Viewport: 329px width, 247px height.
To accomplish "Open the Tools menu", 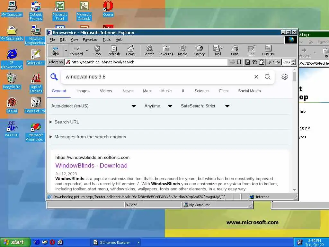I will [107, 40].
